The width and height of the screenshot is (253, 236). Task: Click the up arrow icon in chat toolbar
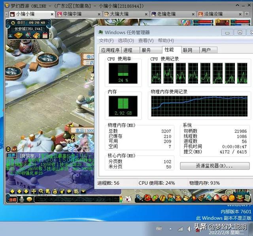(x=19, y=191)
